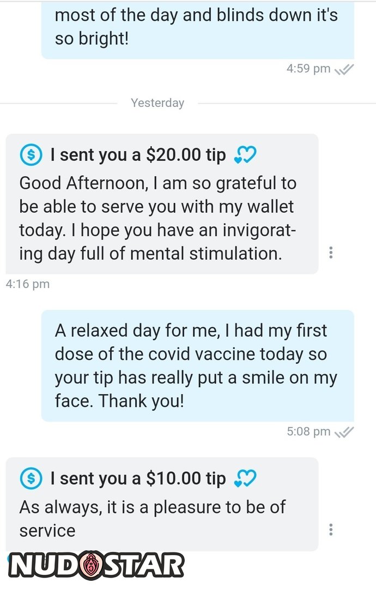Click the dollar icon on the $20.00 tip
This screenshot has height=589, width=376.
pos(31,155)
